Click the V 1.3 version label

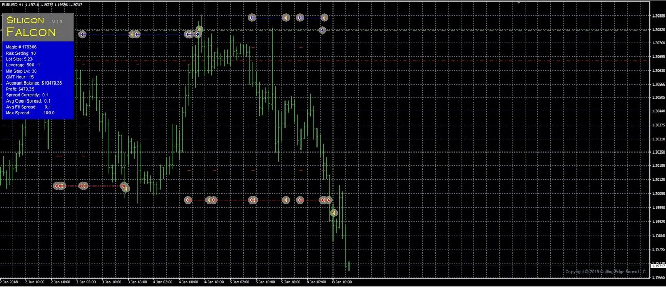pyautogui.click(x=57, y=21)
